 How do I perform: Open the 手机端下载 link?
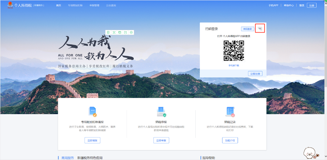tap(234, 66)
